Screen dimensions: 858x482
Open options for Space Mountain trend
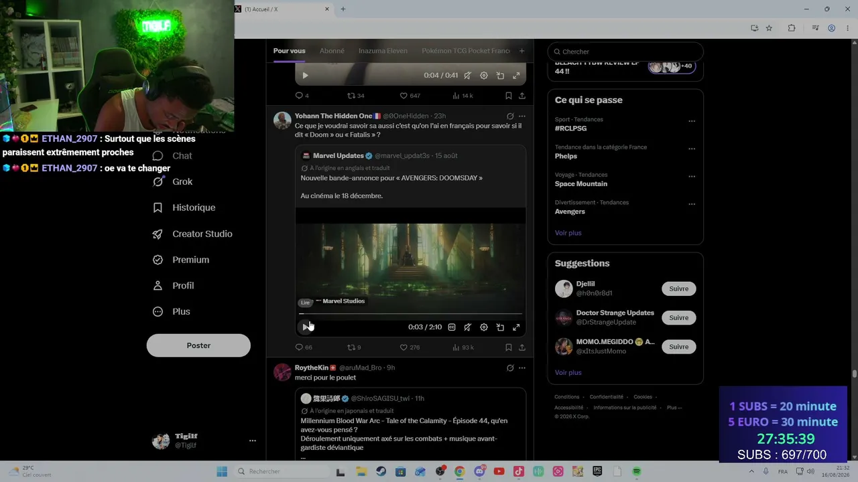[692, 177]
